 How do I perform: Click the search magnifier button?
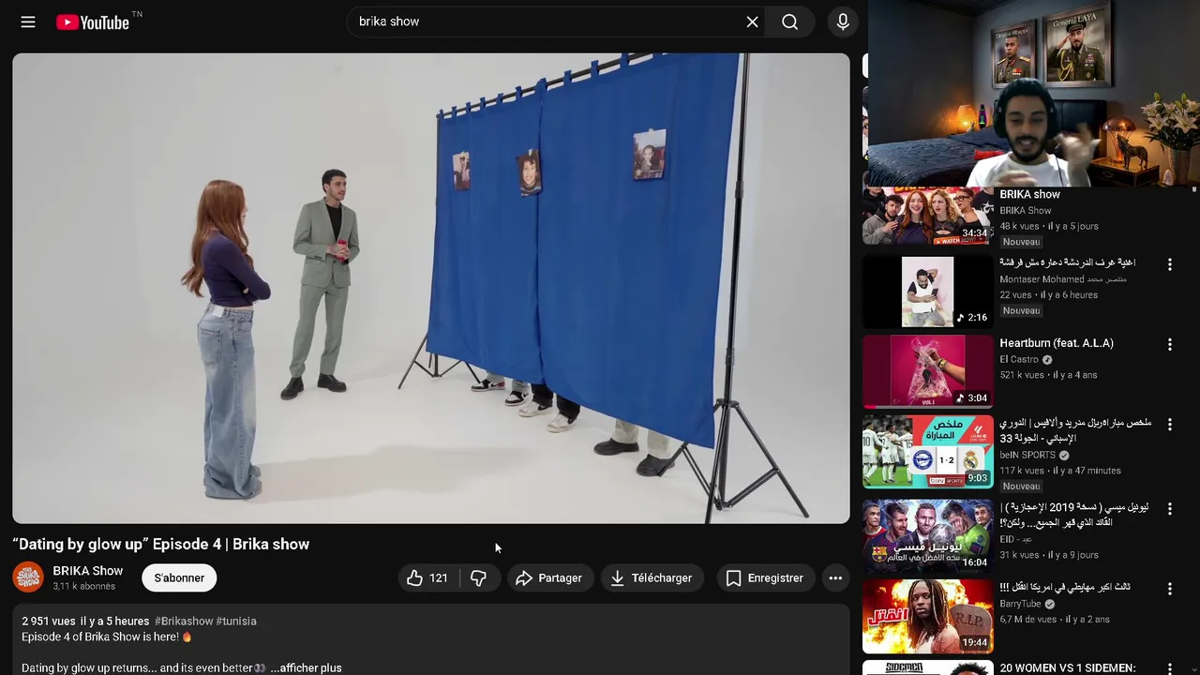[x=790, y=22]
